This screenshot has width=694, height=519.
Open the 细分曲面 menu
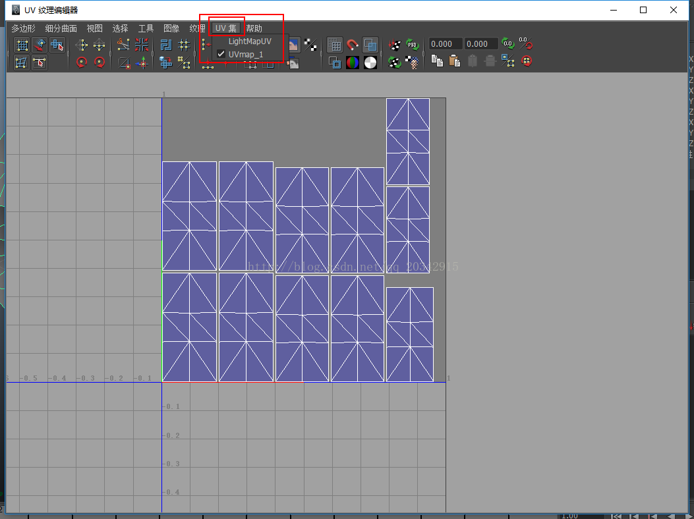[x=61, y=28]
